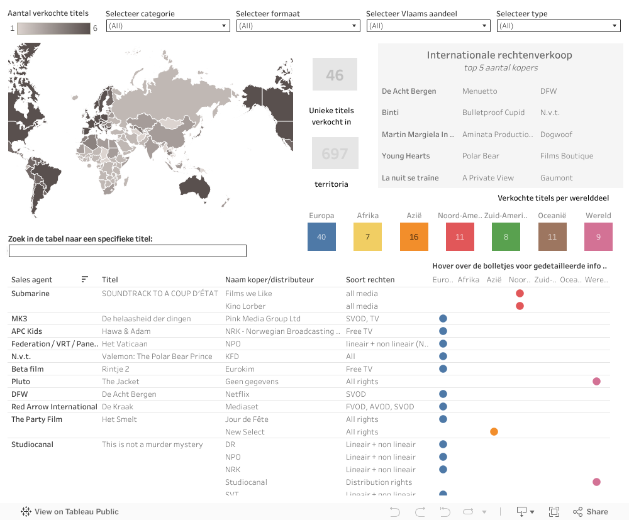Viewport: 629px width, 520px height.
Task: Click the refresh icon in the toolbar
Action: (x=469, y=512)
